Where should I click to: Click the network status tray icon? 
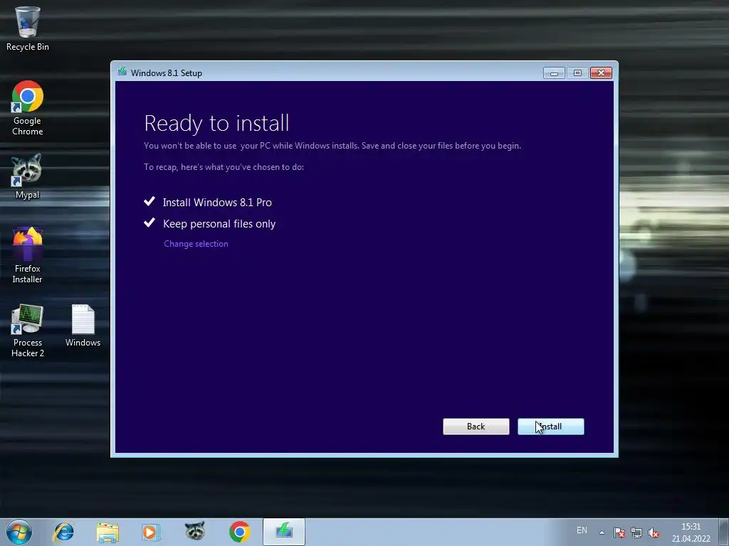(636, 532)
